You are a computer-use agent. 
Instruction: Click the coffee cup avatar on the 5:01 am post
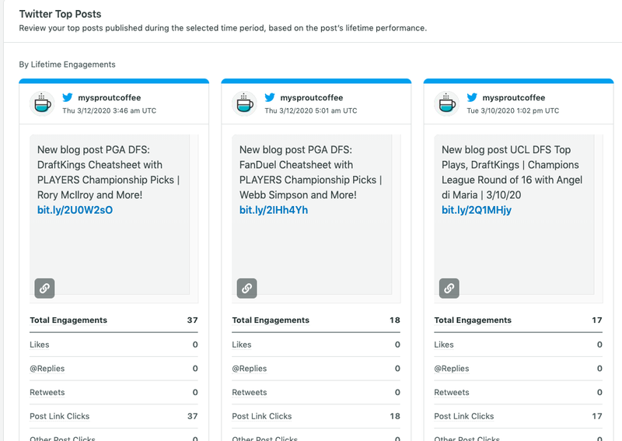pyautogui.click(x=244, y=104)
